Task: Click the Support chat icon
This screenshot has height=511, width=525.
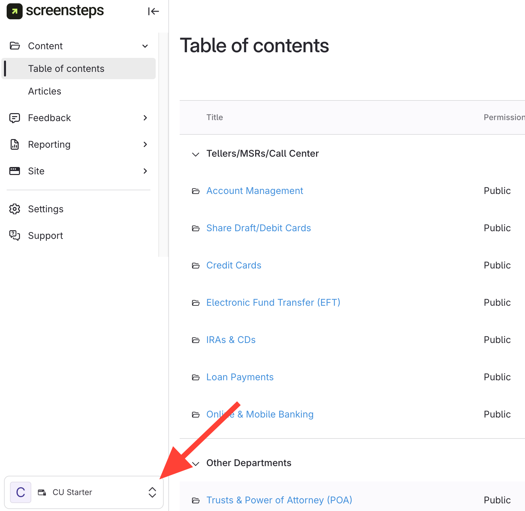Action: pyautogui.click(x=15, y=236)
